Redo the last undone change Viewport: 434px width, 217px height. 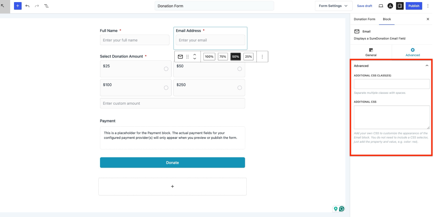pos(37,6)
